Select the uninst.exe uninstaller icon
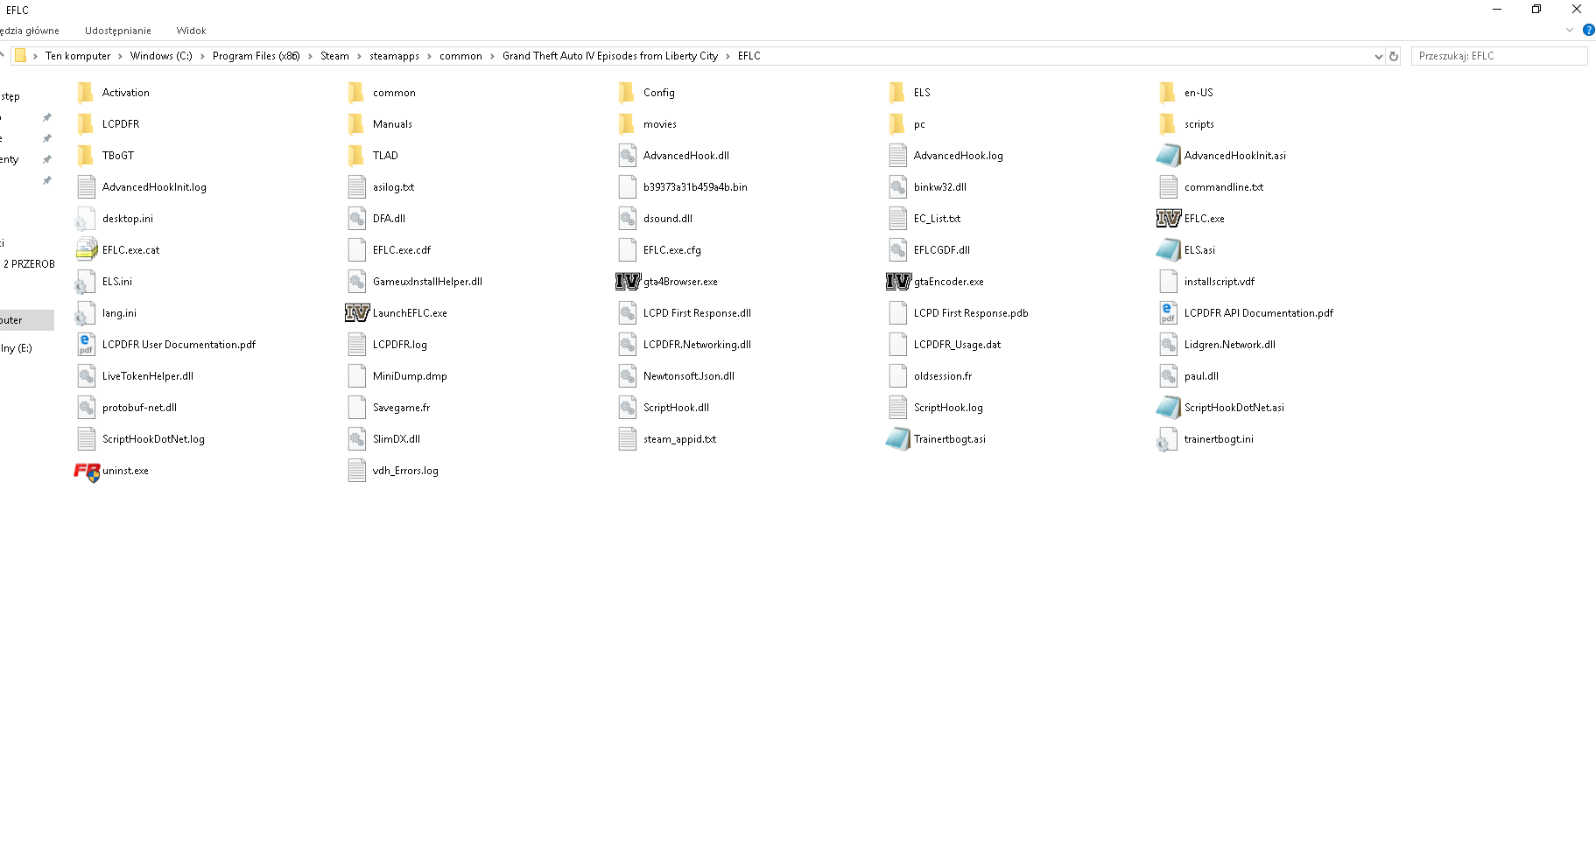1596x853 pixels. 86,471
